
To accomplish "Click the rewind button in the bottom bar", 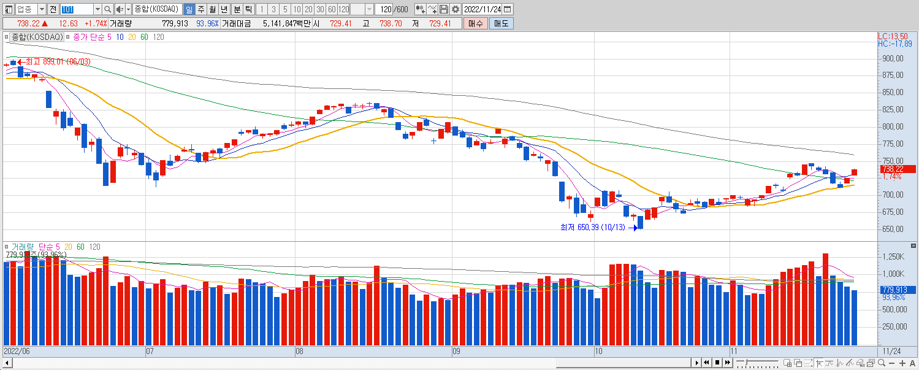I will (x=707, y=363).
